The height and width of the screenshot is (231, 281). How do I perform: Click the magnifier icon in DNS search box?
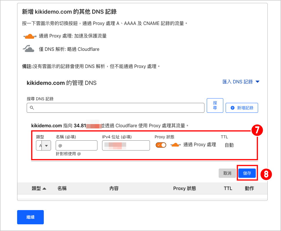point(32,108)
